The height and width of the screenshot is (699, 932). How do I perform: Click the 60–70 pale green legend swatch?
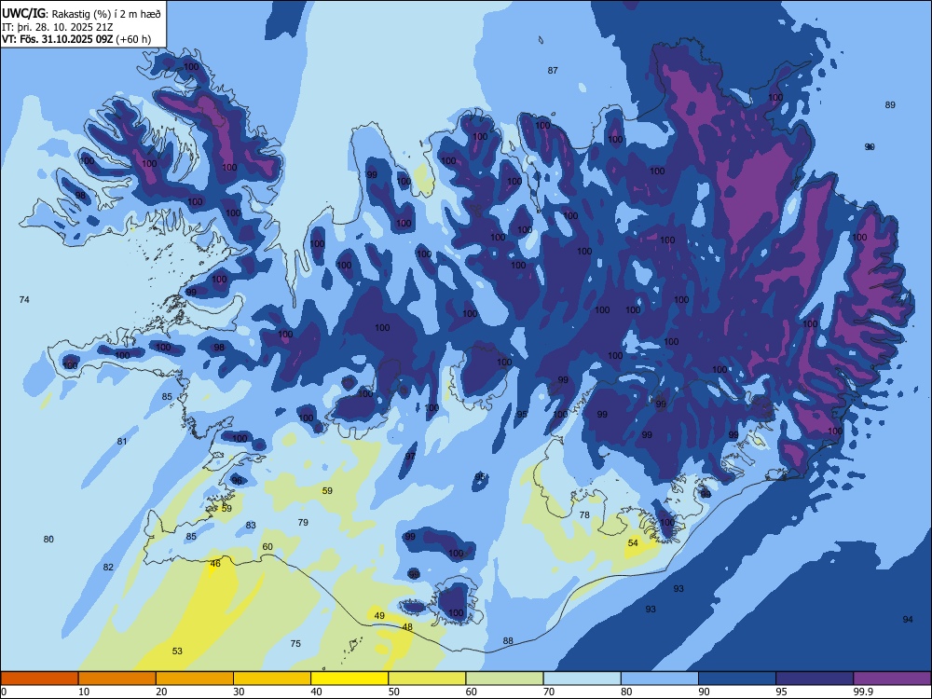coord(504,678)
